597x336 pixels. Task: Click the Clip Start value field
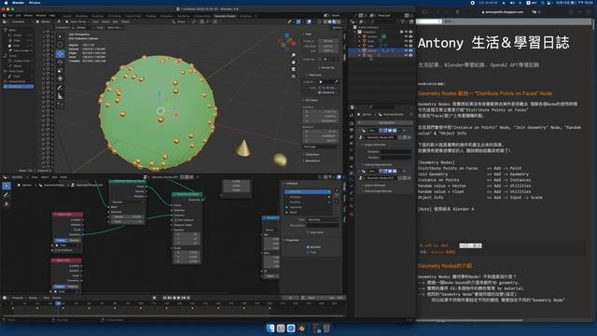(328, 46)
